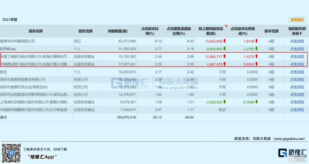The image size is (309, 164).
Task: Click the QR code image
Action: [x=11, y=153]
